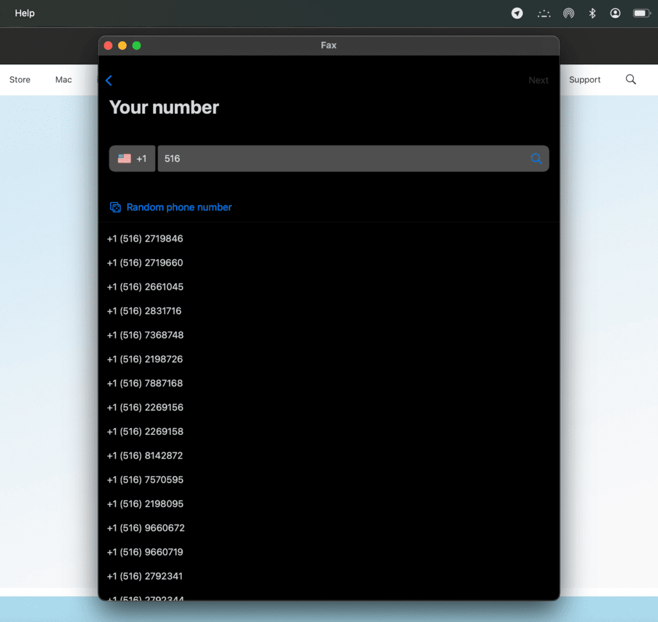Open the user account menu bar icon
The width and height of the screenshot is (658, 622).
click(615, 13)
